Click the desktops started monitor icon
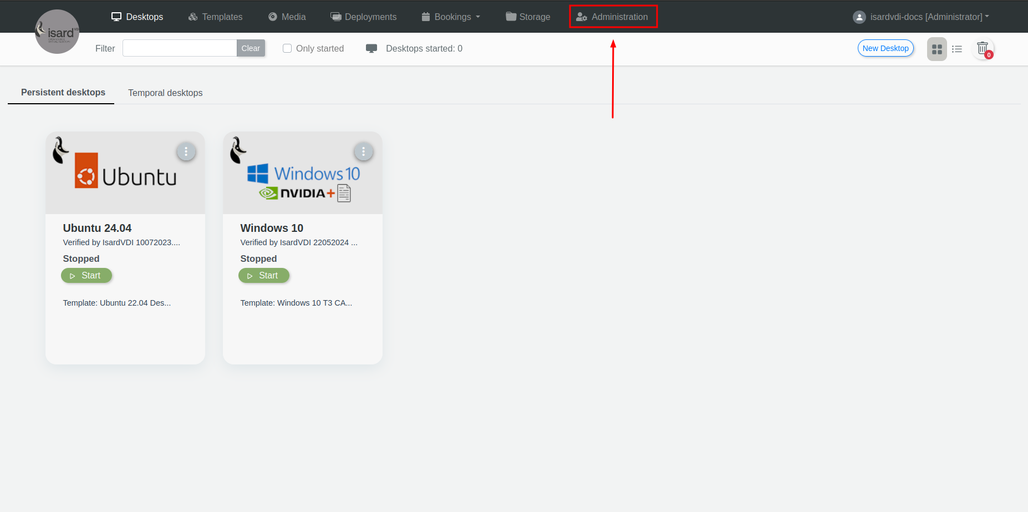 [371, 49]
